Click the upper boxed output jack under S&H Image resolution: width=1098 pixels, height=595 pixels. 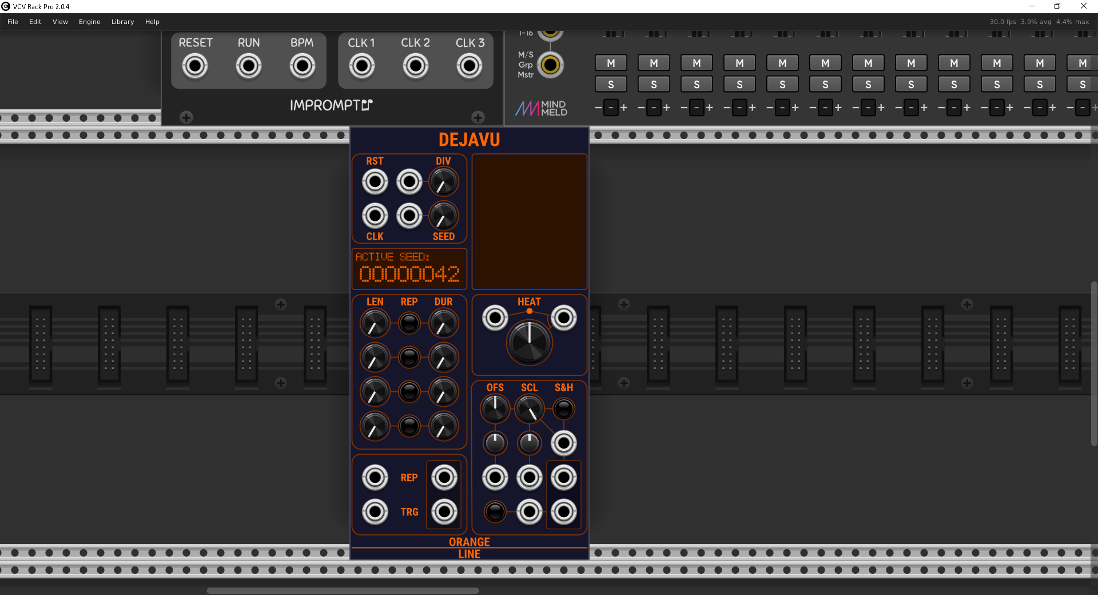click(x=564, y=477)
